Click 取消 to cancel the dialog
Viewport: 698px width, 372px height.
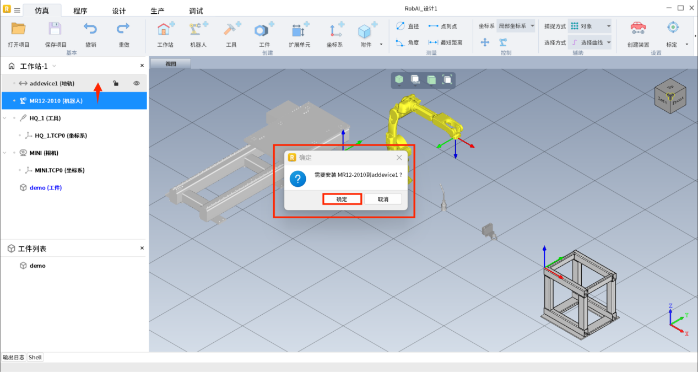(383, 199)
